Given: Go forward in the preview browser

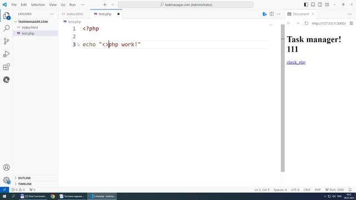Looking at the screenshot, I should pyautogui.click(x=298, y=23).
